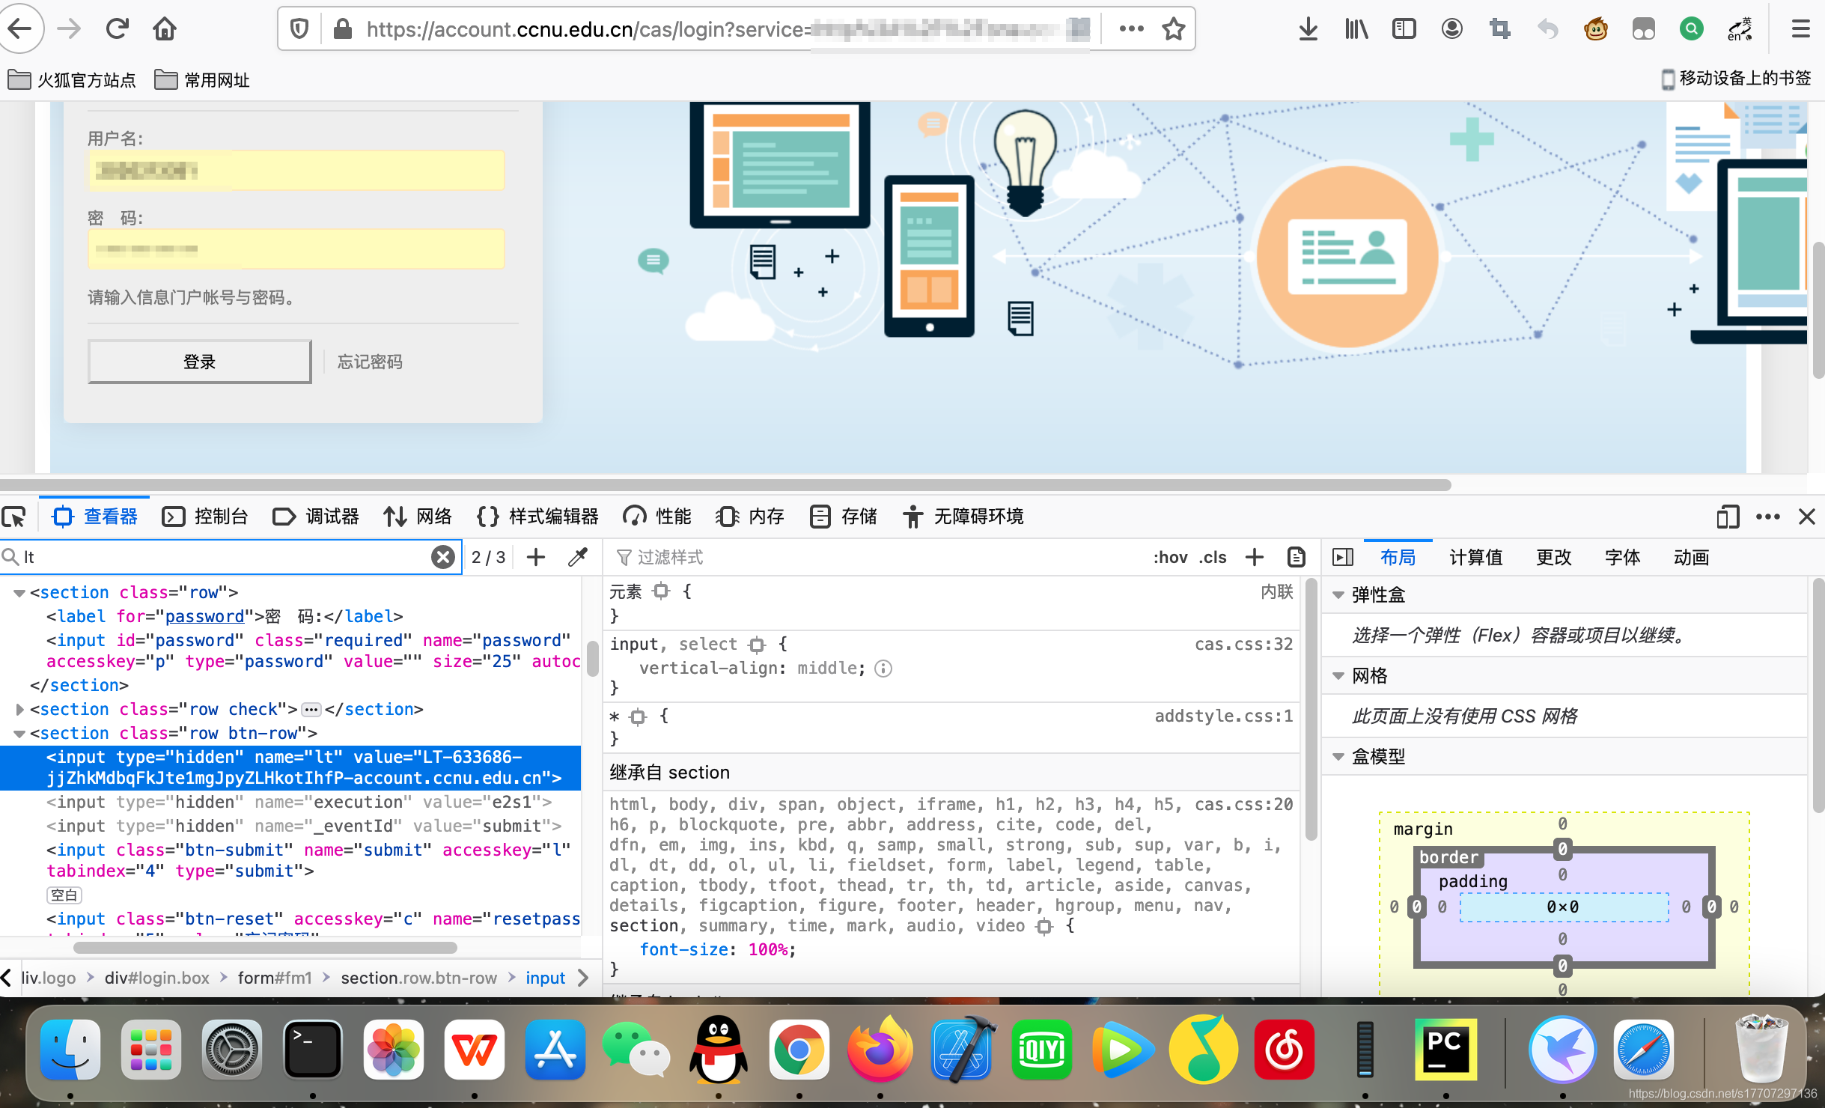Open the downloads arrow in toolbar
The width and height of the screenshot is (1825, 1108).
(1308, 29)
